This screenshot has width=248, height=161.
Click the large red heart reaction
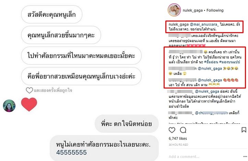point(29,104)
